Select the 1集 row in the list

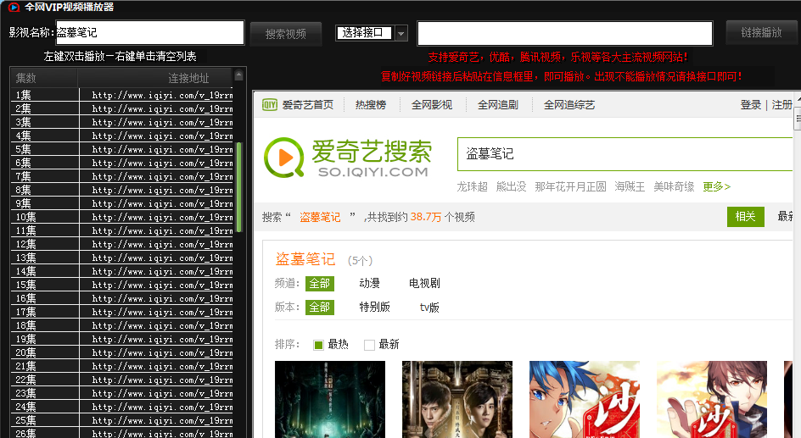pos(122,95)
